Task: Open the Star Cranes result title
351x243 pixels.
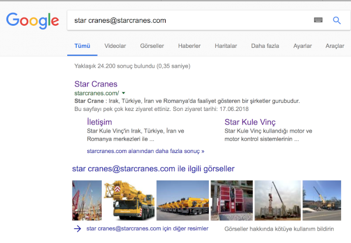Action: [96, 84]
